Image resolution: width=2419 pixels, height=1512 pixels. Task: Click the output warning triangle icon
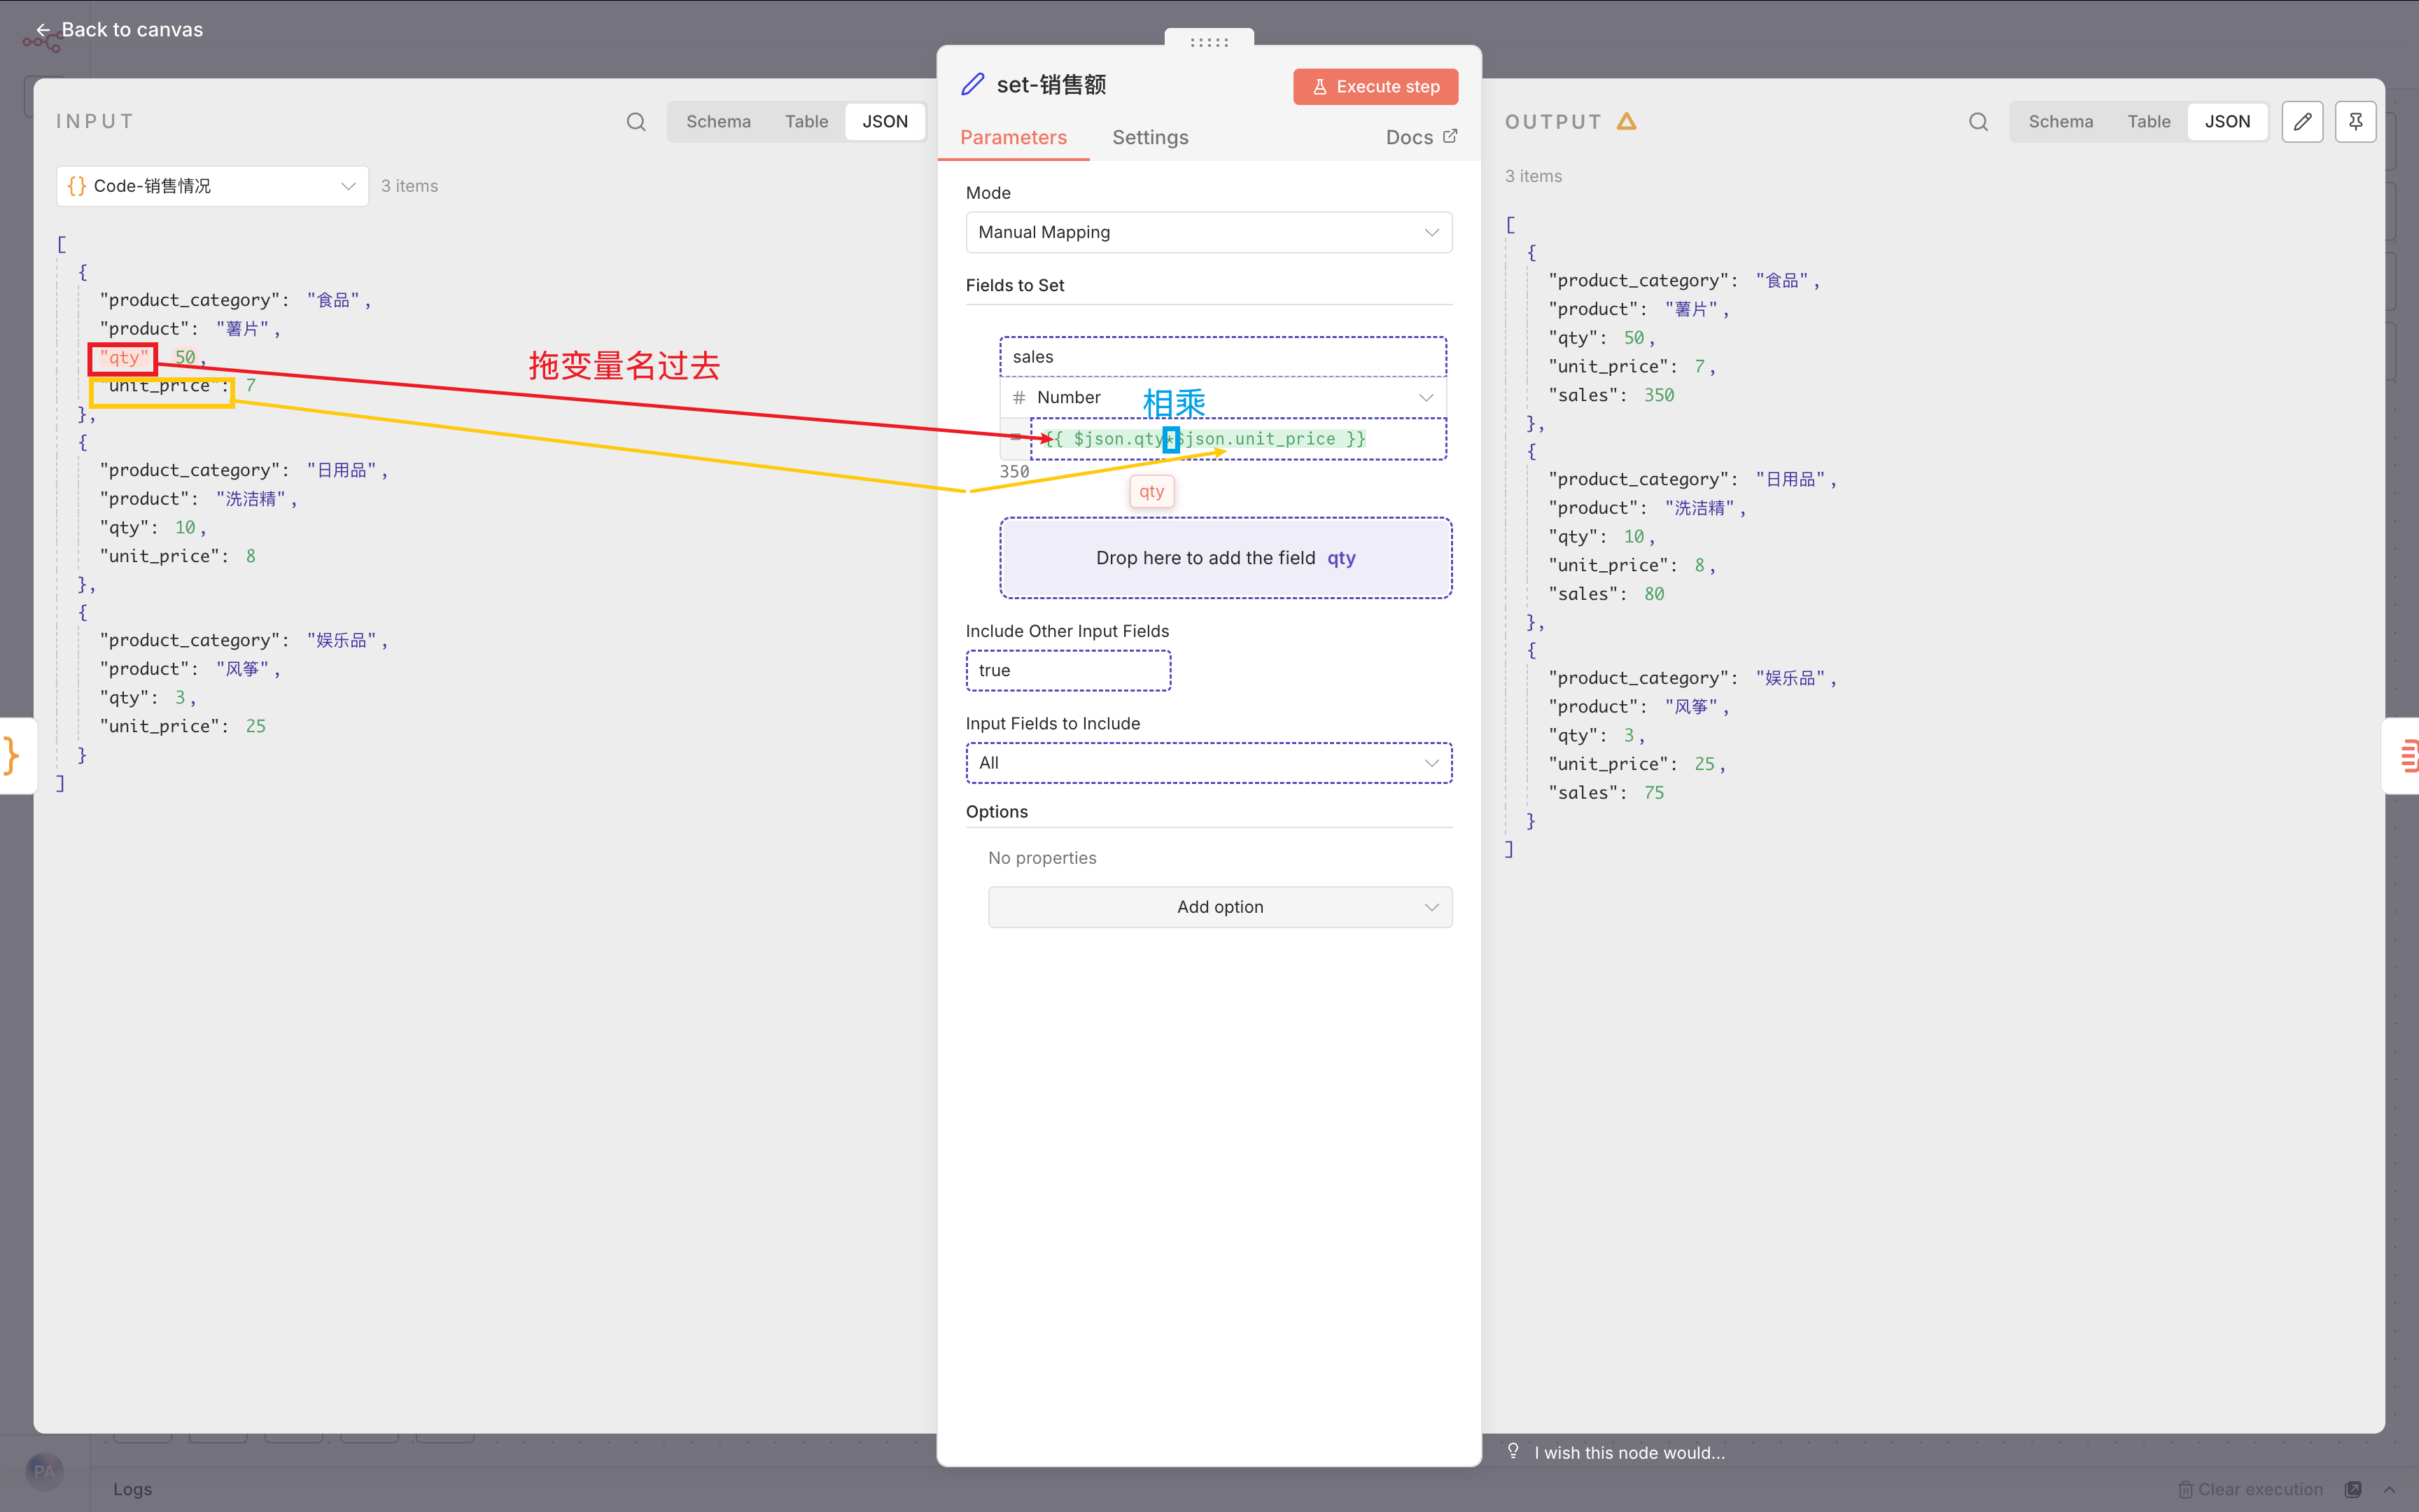[1627, 122]
